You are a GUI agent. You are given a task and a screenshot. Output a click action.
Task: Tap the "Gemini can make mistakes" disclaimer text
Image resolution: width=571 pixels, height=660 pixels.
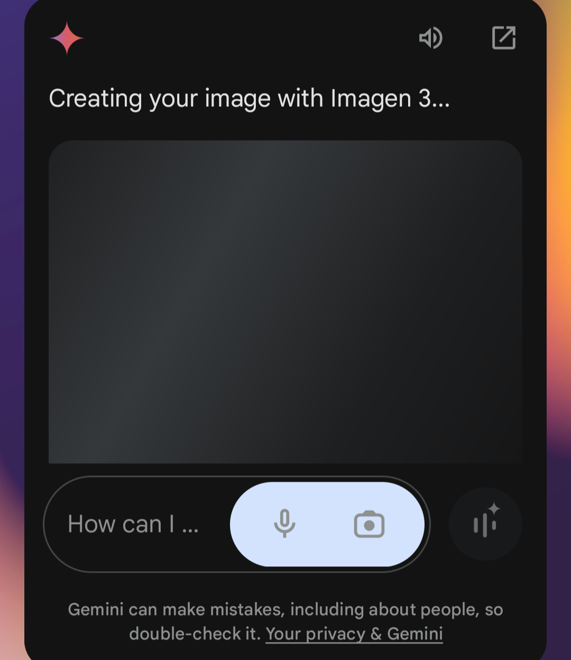point(285,621)
